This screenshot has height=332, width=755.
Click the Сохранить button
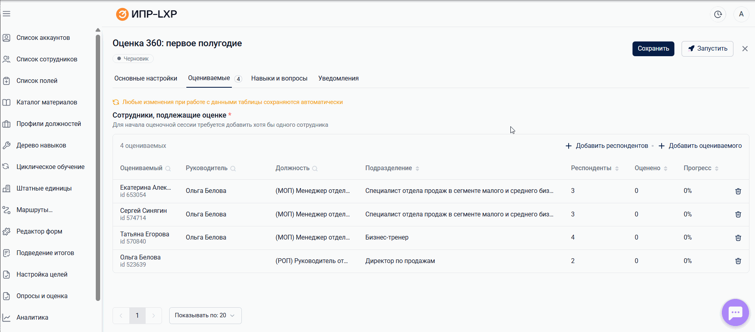coord(653,49)
